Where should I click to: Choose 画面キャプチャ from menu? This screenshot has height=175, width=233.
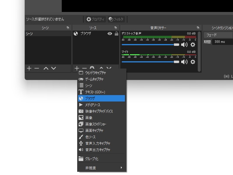pos(101,130)
